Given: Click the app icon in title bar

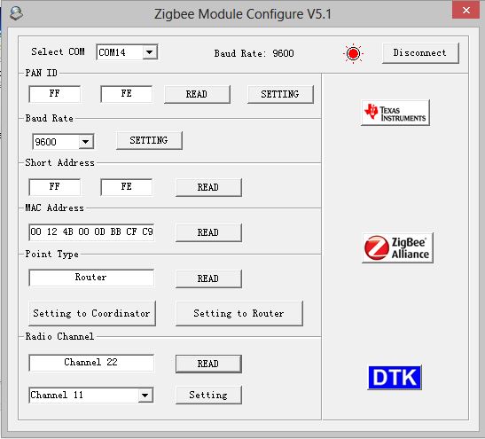Looking at the screenshot, I should [16, 13].
